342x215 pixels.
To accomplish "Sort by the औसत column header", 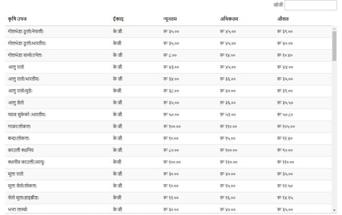I will pyautogui.click(x=283, y=18).
